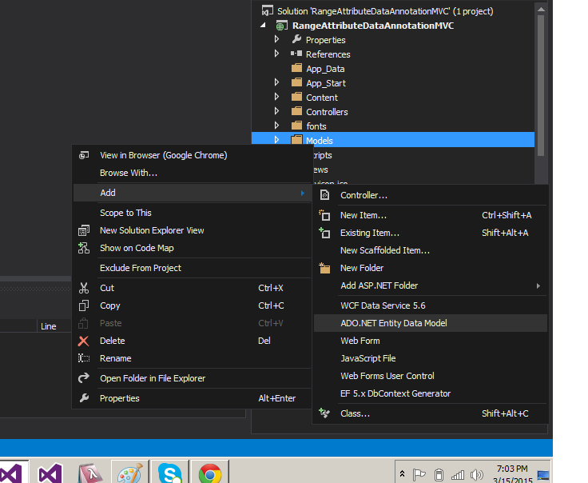Select Scope to This
Image resolution: width=588 pixels, height=483 pixels.
192,213
